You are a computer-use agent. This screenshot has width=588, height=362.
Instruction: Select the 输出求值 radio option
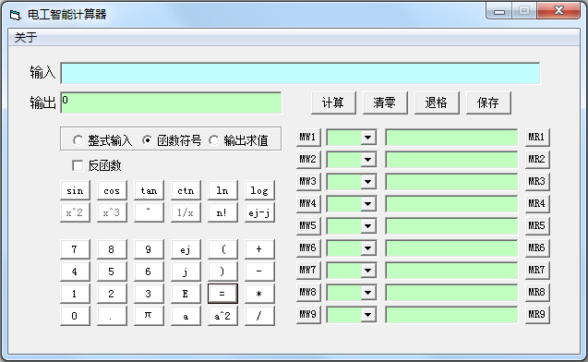point(238,140)
